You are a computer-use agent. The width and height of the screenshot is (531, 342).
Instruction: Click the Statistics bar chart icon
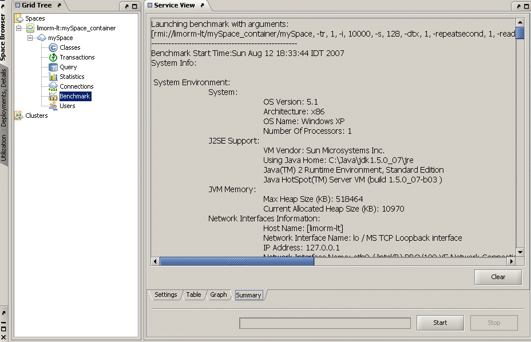[53, 77]
